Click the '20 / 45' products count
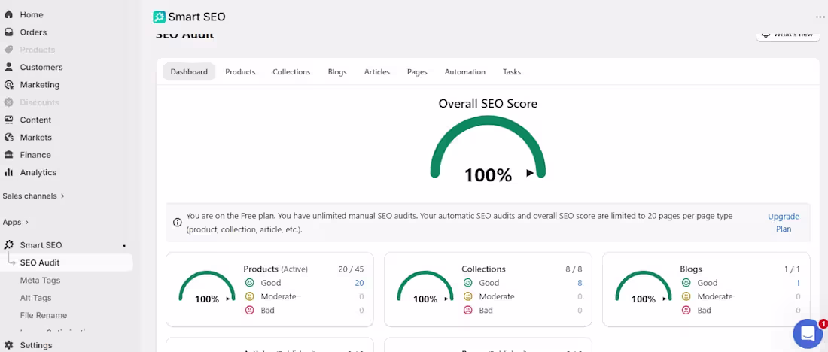828x352 pixels. tap(352, 269)
